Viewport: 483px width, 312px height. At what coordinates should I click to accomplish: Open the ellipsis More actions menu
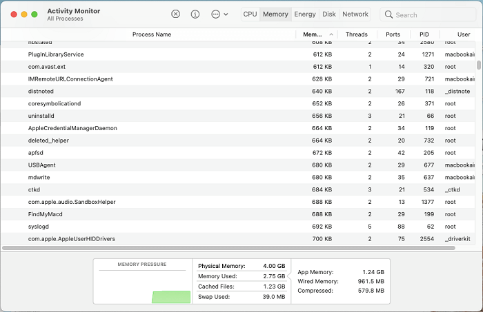pyautogui.click(x=219, y=14)
